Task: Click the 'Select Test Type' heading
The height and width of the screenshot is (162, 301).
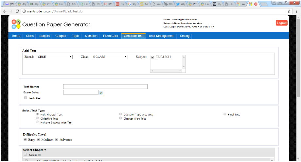Action: tap(33, 111)
